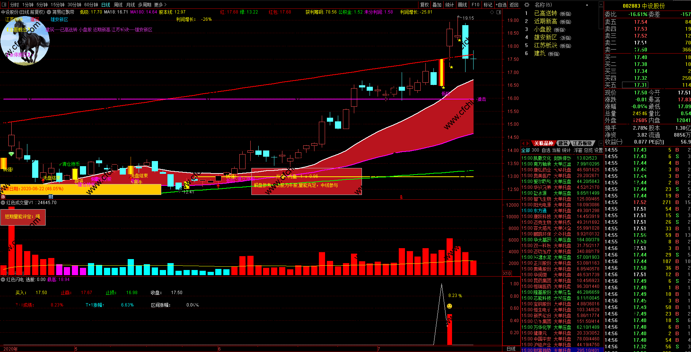Click the 日线 label at bottom right
691x352 pixels.
pos(511,349)
